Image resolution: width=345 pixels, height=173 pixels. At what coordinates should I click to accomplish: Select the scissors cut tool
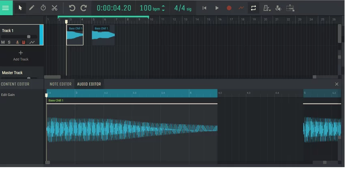tap(54, 8)
